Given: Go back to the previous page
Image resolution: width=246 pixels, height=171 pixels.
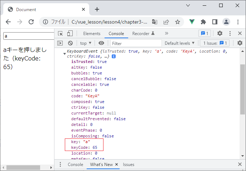Looking at the screenshot, I should point(8,22).
